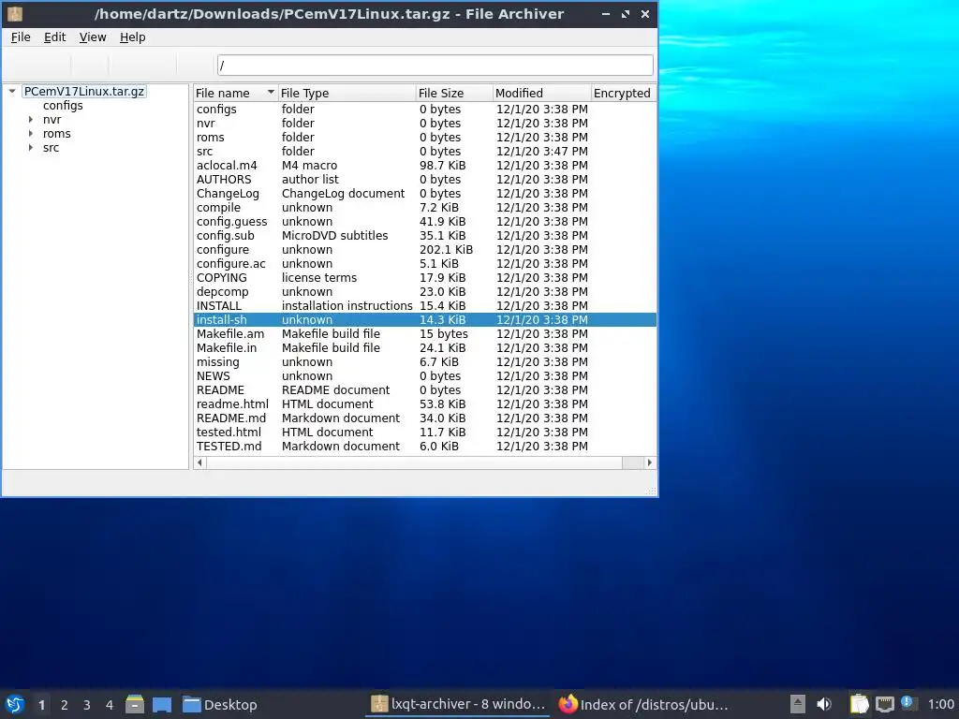
Task: Switch to virtual desktop 1
Action: (41, 705)
